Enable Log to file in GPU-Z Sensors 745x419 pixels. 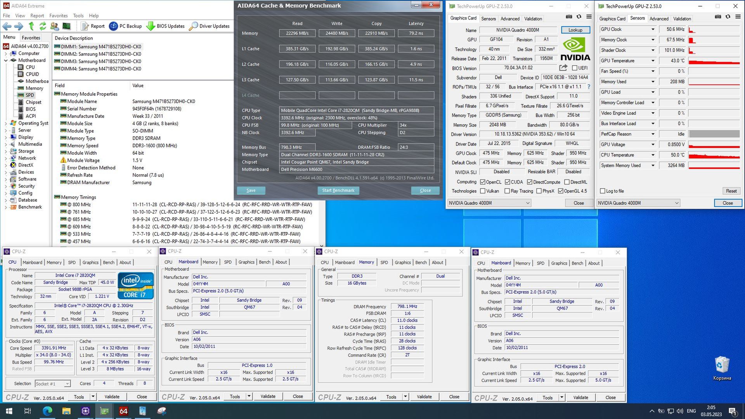[x=603, y=191]
